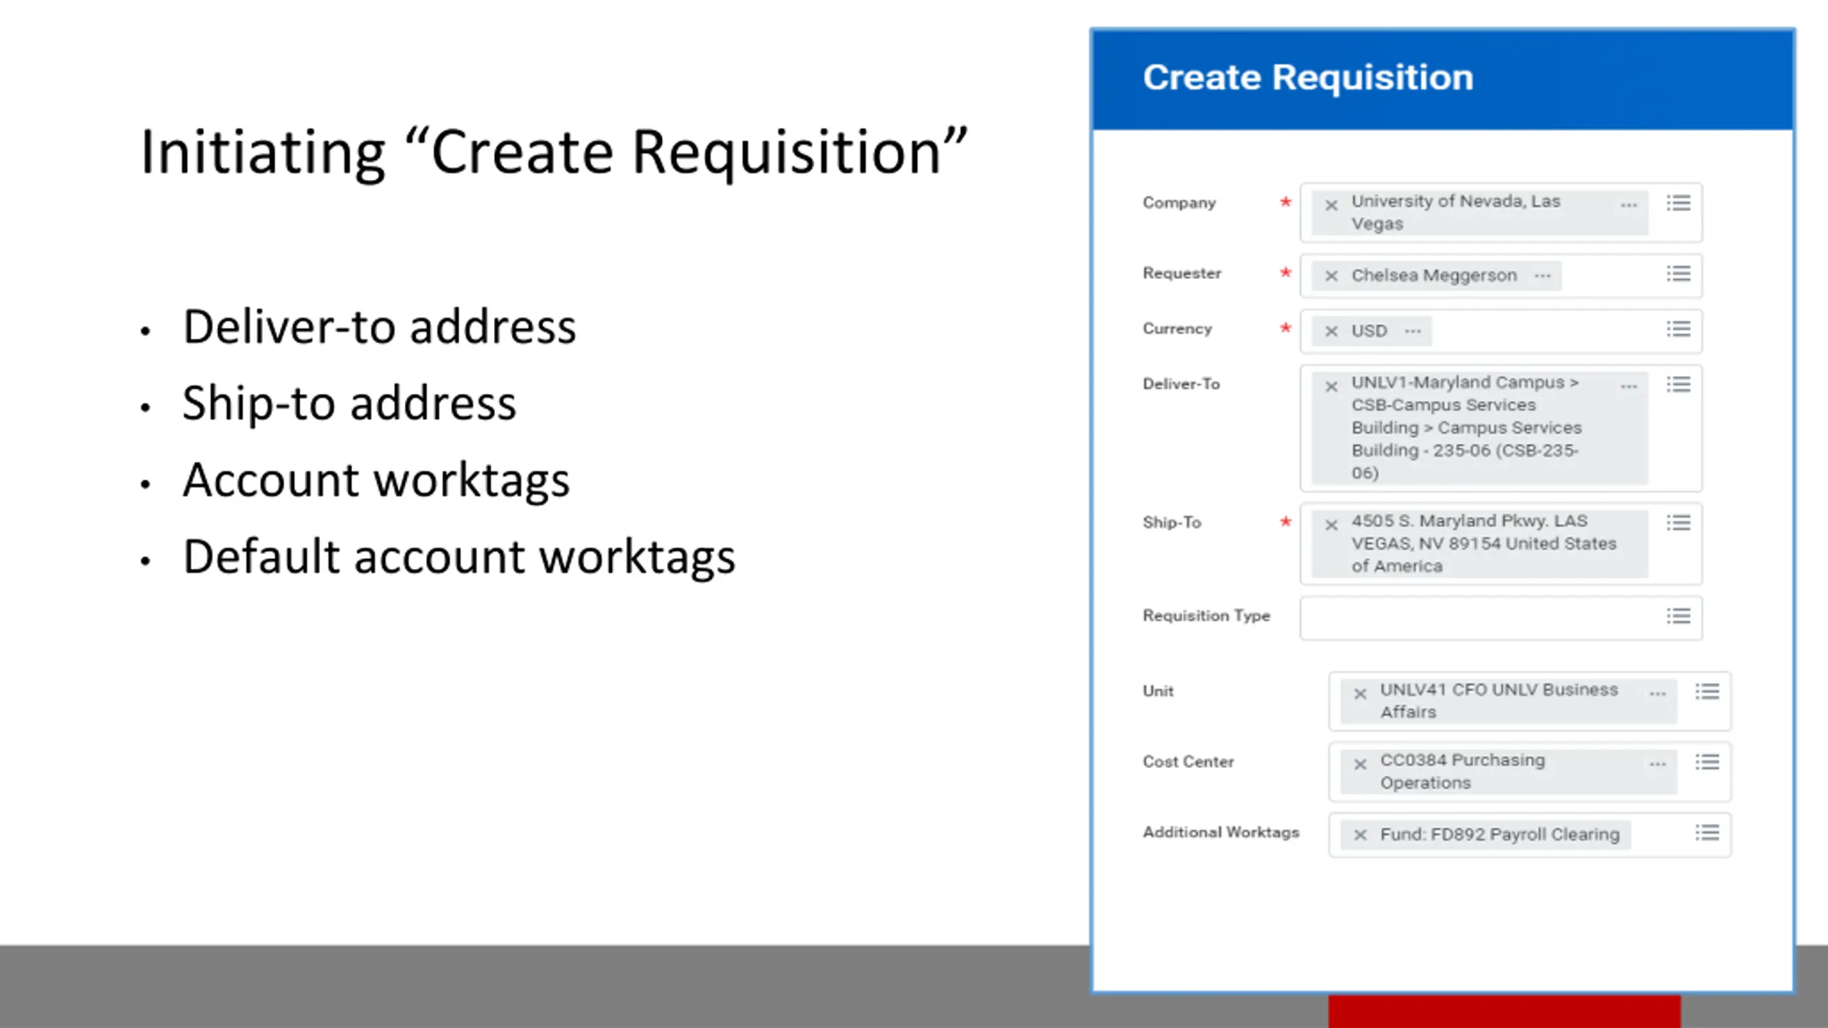Open the Deliver-To field prompt list icon

click(1678, 385)
